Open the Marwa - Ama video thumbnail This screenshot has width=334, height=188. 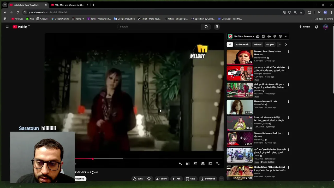(x=240, y=57)
